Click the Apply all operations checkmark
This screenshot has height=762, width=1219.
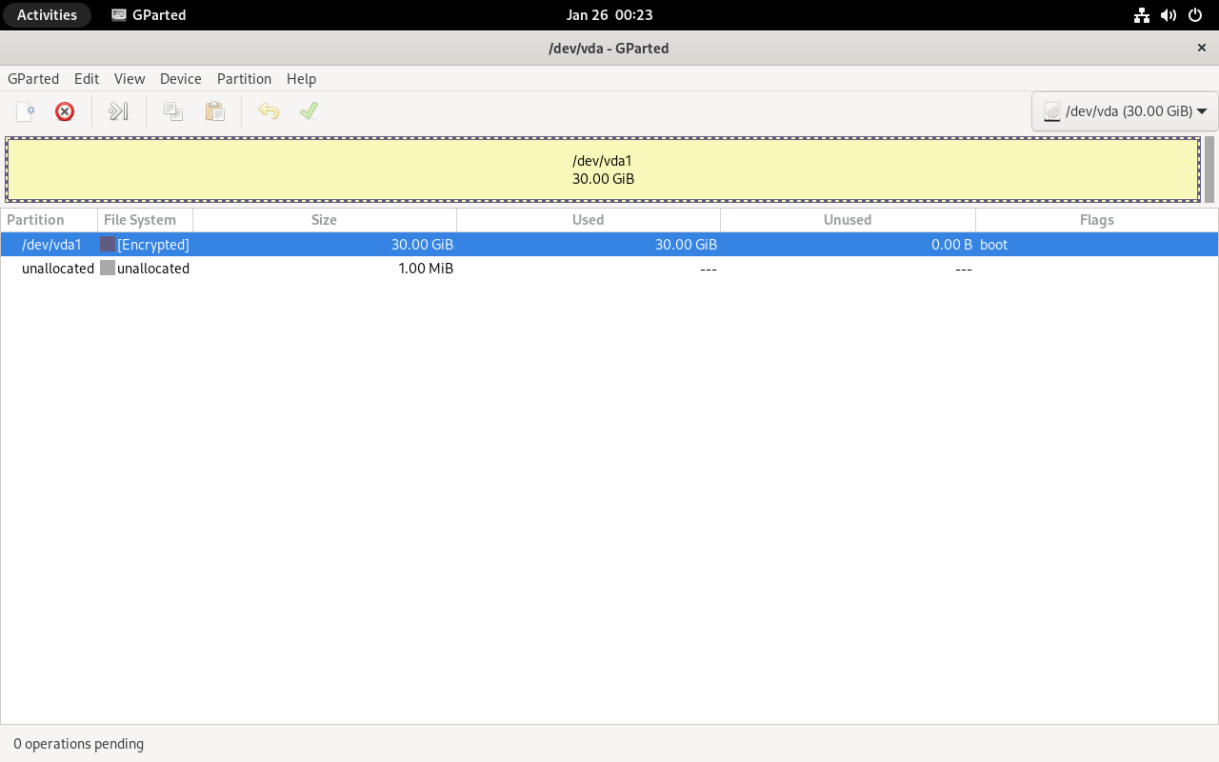tap(309, 111)
